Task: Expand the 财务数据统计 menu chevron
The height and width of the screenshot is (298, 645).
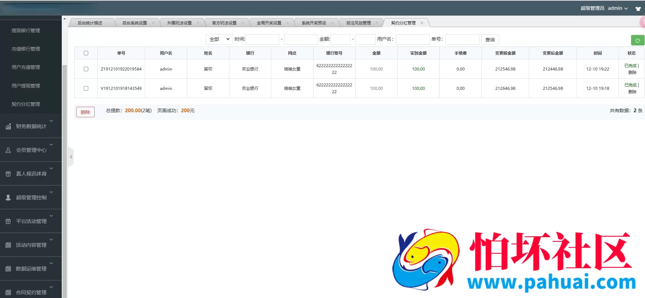Action: point(51,121)
